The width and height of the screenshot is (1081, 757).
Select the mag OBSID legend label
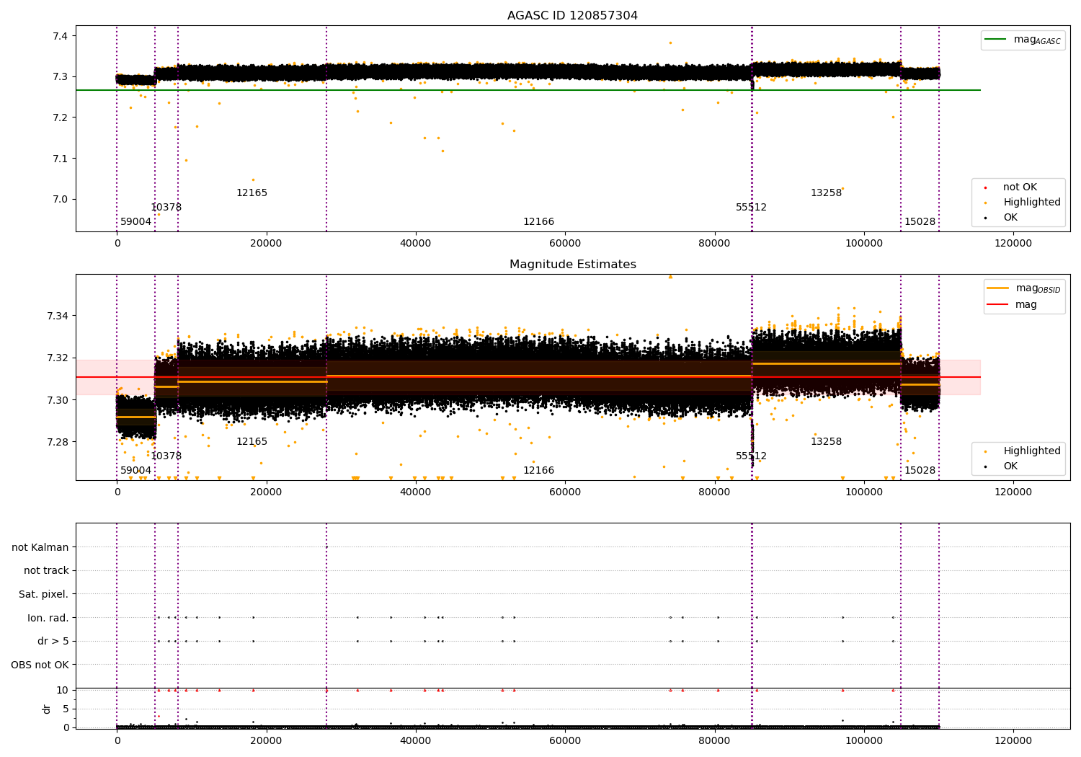point(1038,288)
